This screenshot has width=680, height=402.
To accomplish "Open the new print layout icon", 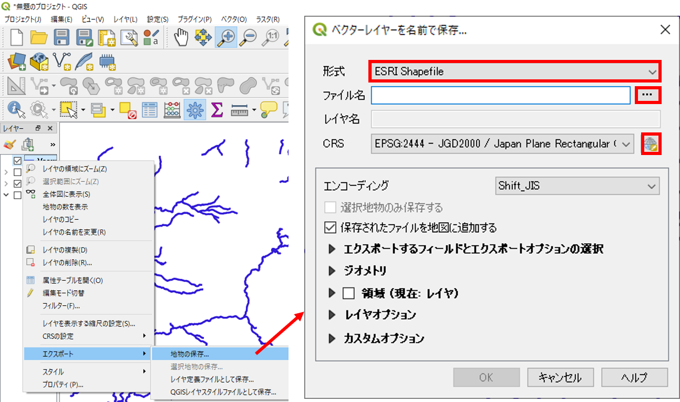I will click(107, 37).
